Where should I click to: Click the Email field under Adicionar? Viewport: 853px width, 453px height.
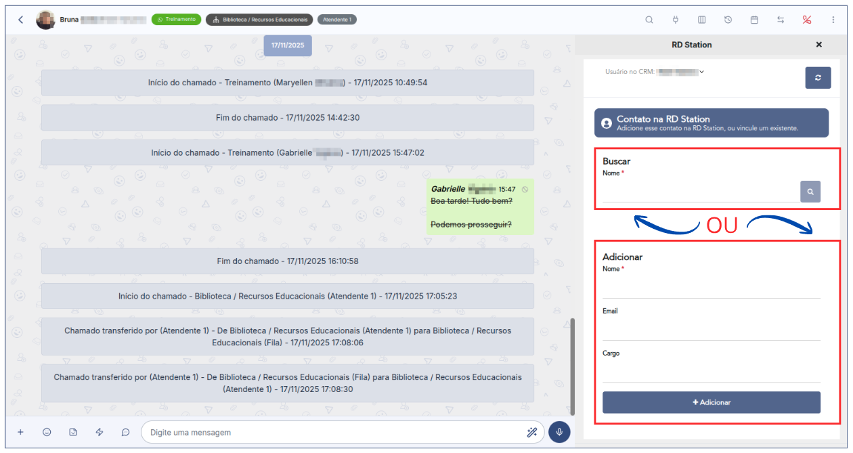click(711, 330)
